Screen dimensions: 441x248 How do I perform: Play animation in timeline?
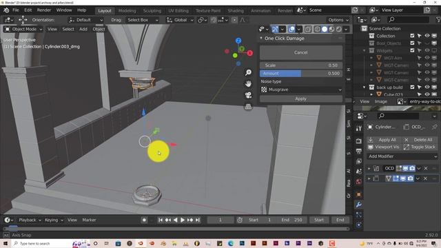(x=182, y=220)
